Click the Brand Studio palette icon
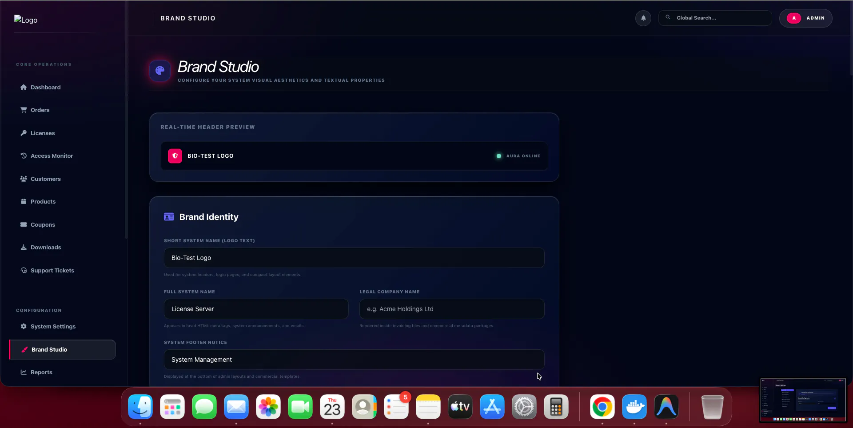853x428 pixels. pyautogui.click(x=160, y=70)
